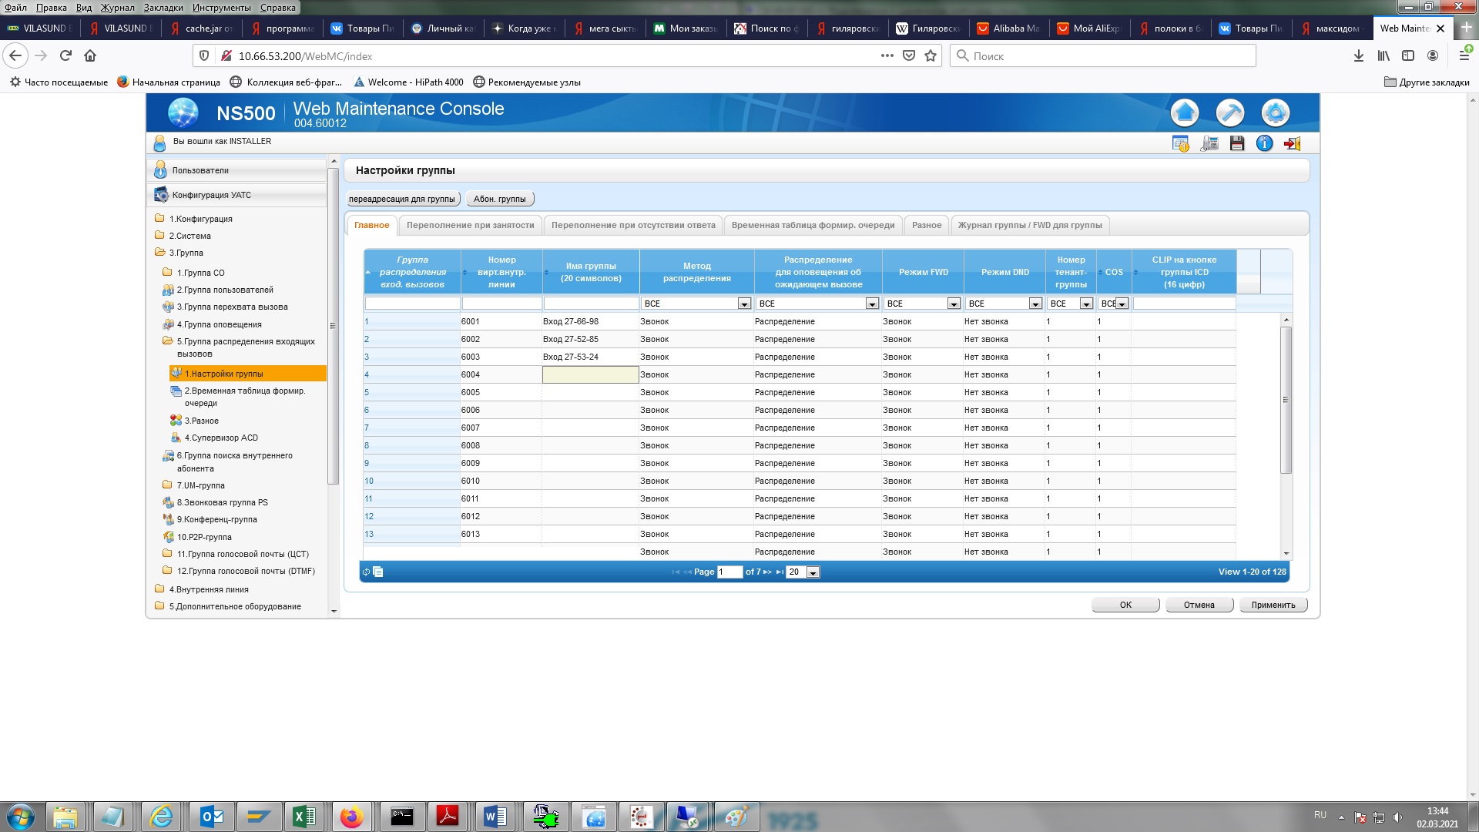Open the blue information icon
This screenshot has height=832, width=1479.
coord(1264,143)
